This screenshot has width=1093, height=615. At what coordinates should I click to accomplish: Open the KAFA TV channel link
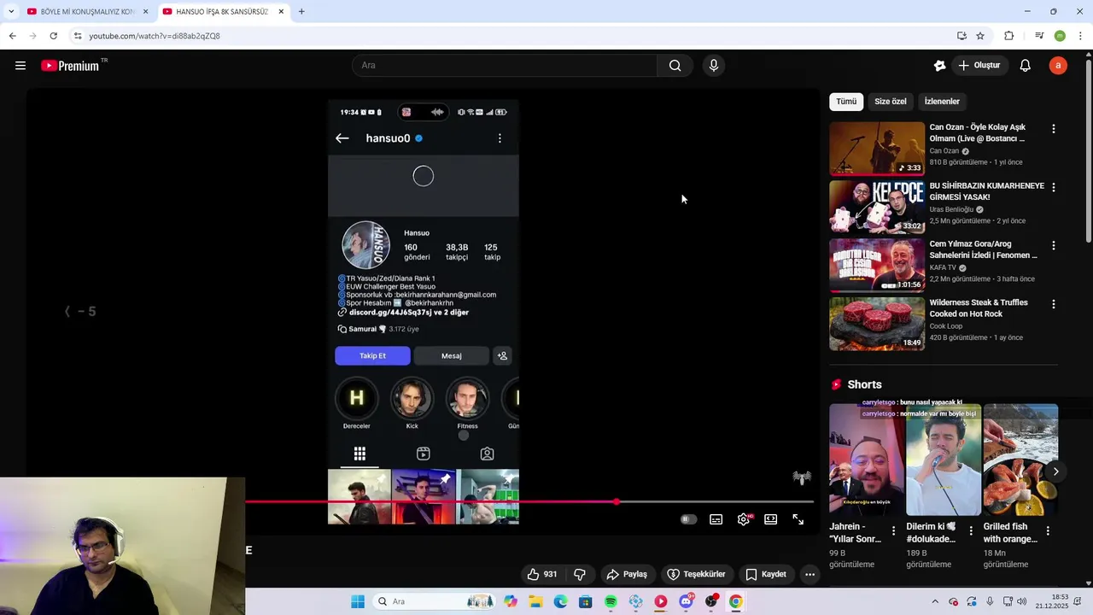pos(944,267)
